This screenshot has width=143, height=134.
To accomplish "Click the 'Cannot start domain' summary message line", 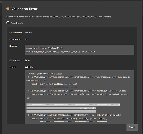I will pyautogui.click(x=59, y=17).
